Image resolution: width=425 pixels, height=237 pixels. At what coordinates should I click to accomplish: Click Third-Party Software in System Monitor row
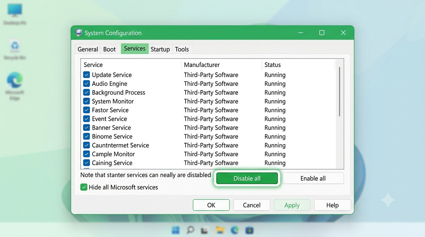pos(211,101)
